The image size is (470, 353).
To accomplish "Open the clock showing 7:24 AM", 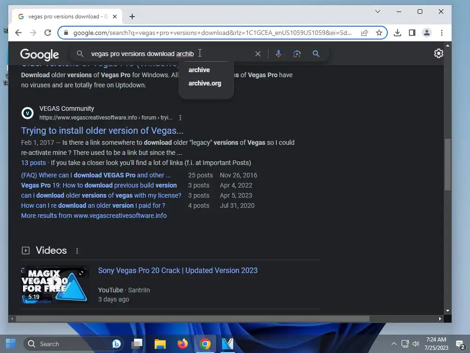I will point(436,344).
